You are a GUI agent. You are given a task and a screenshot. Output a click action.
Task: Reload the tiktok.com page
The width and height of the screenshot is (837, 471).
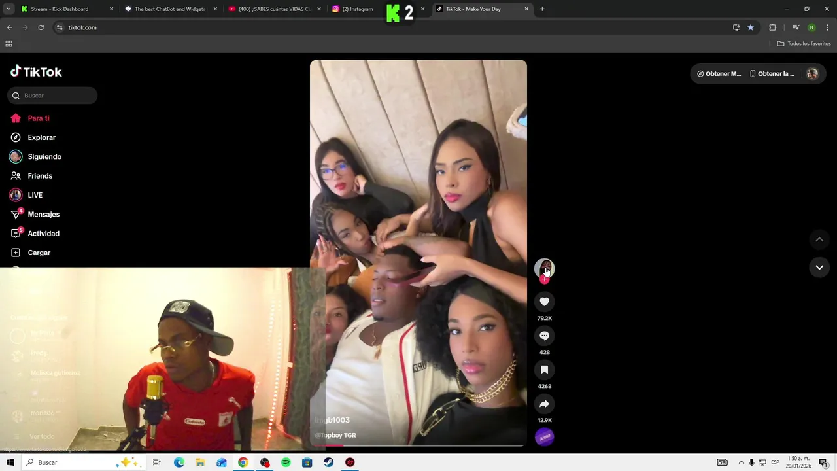click(41, 27)
